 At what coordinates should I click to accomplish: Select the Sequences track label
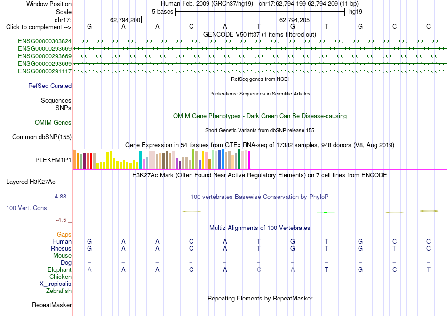(x=56, y=100)
